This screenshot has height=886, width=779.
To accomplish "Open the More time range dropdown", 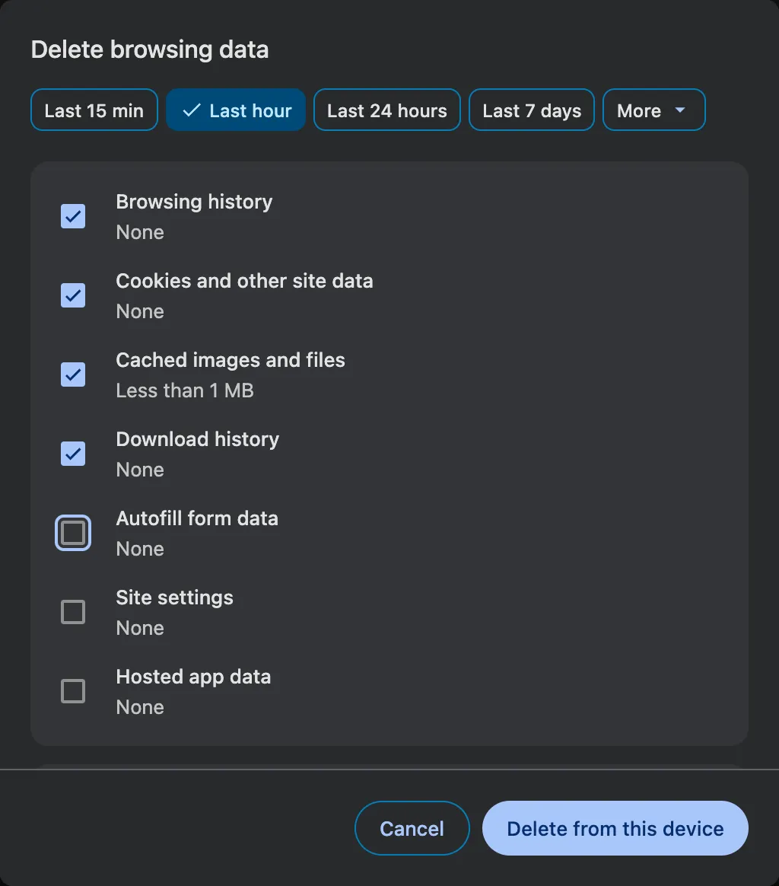I will [654, 110].
